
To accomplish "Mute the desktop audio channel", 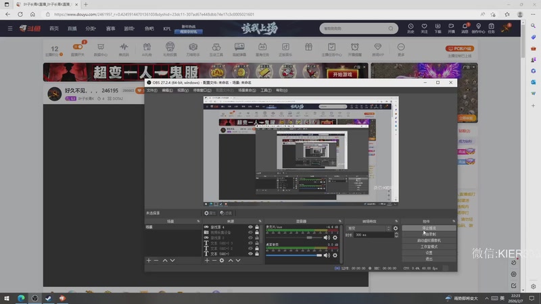I will 327,255.
